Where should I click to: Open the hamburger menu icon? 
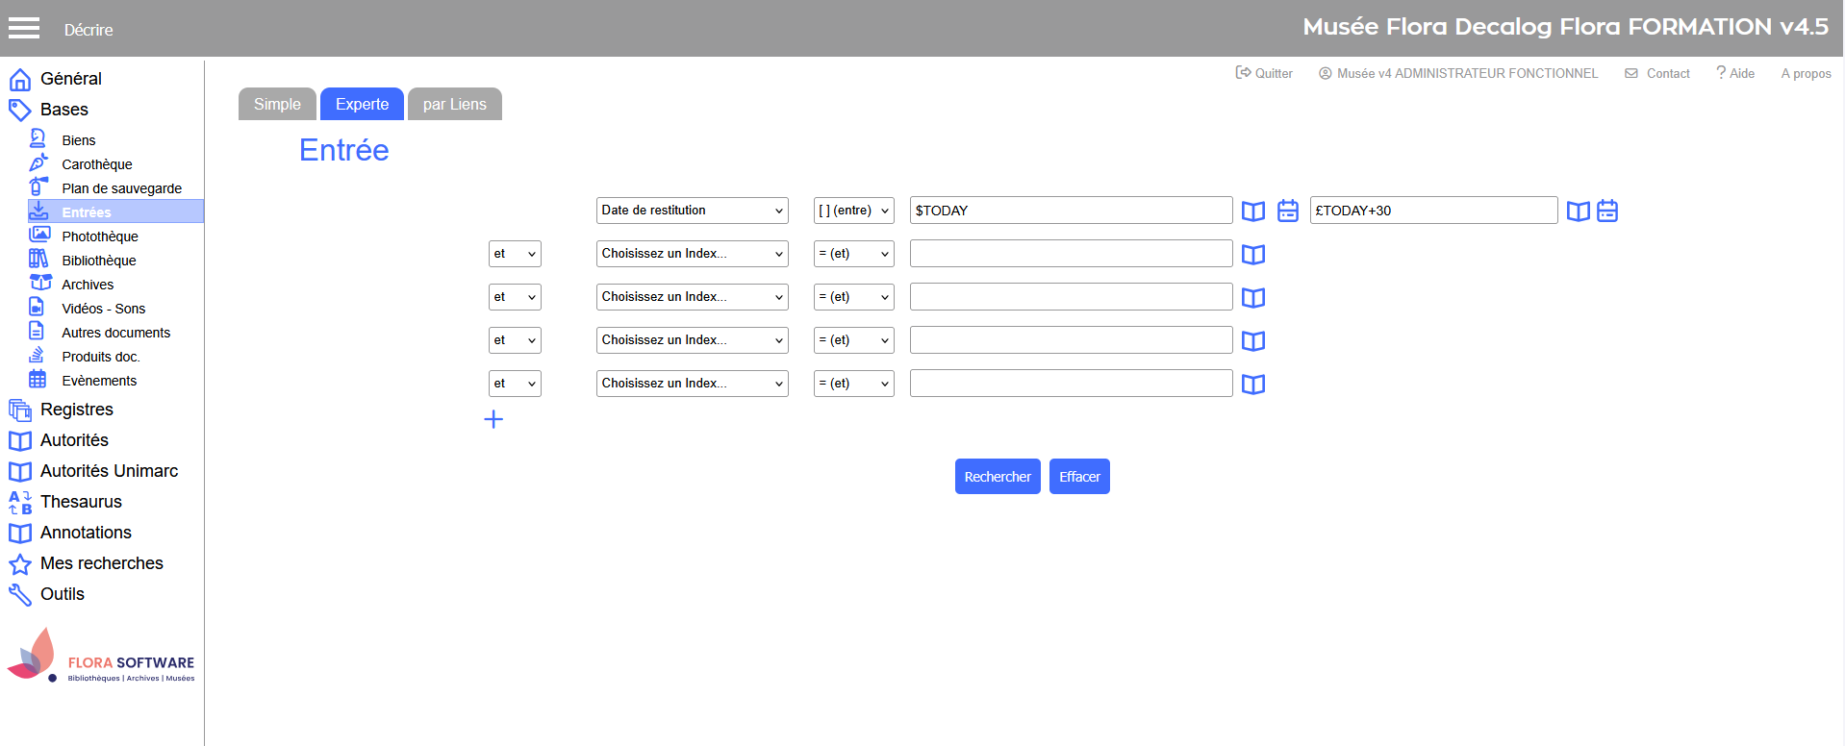tap(24, 29)
